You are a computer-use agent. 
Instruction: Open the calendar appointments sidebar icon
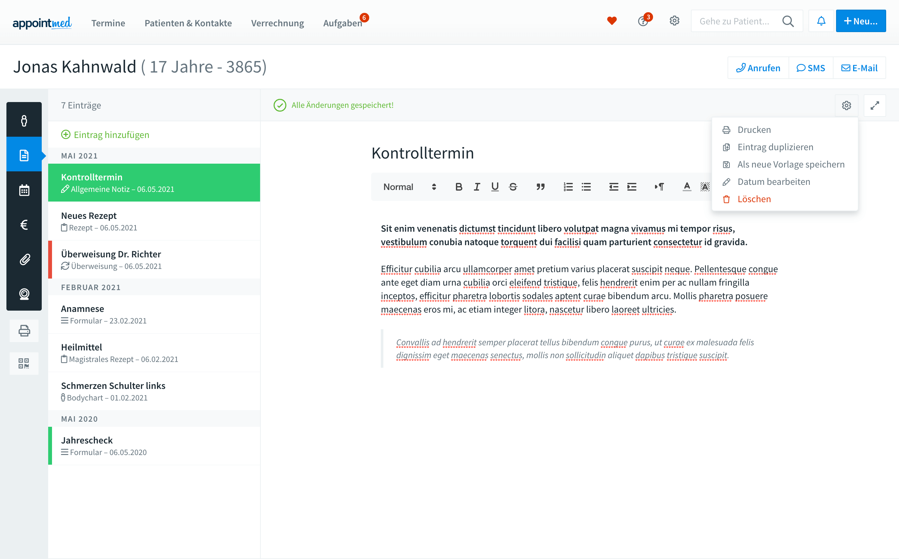24,190
